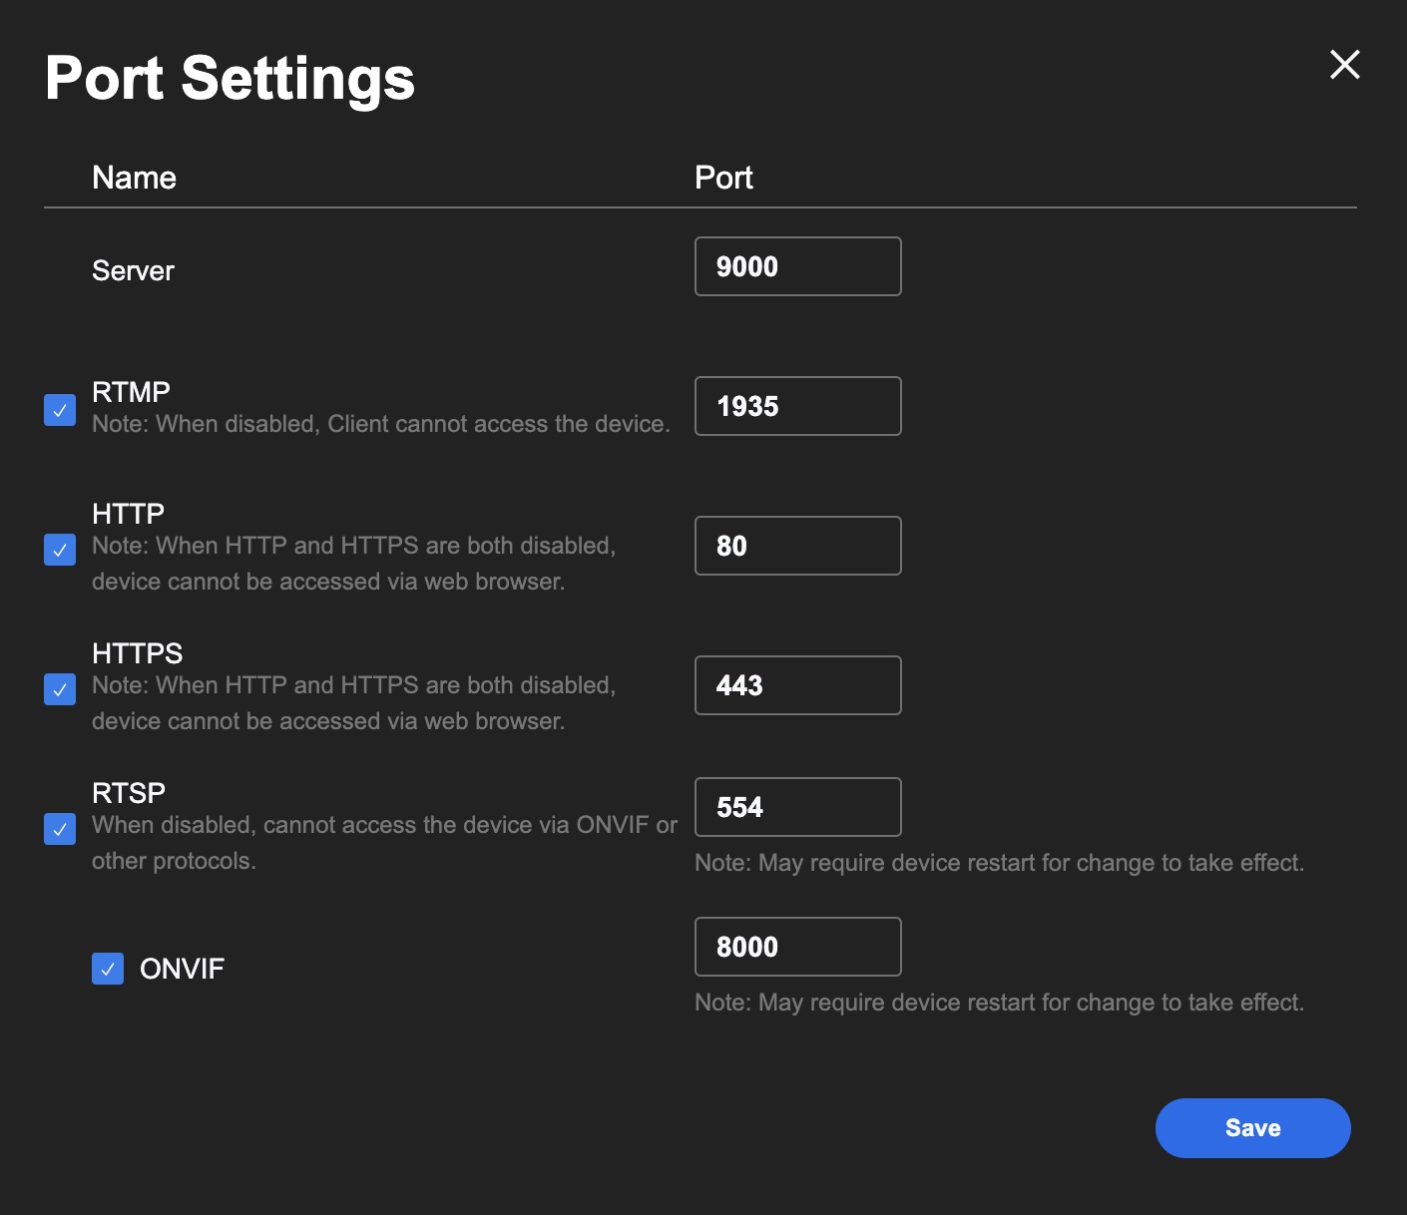Click the 'ONVIF' label text

coord(182,969)
